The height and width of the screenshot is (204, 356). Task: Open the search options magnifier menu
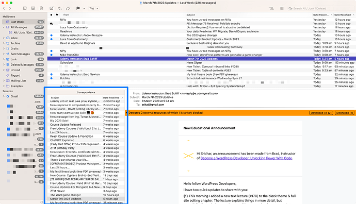point(290,8)
